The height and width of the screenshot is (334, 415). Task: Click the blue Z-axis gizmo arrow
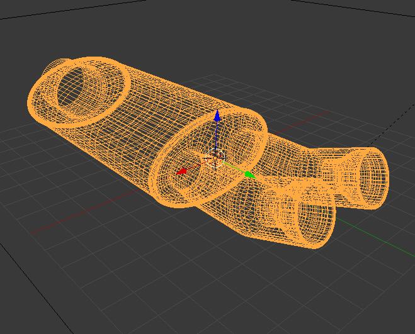pos(217,116)
